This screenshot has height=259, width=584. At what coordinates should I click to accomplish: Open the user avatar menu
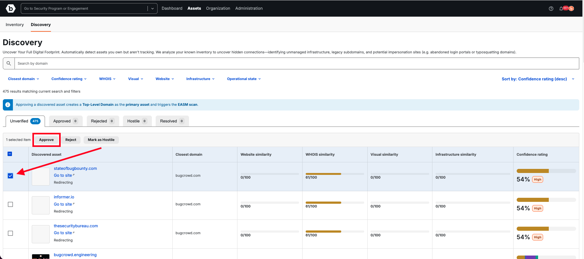pos(571,8)
